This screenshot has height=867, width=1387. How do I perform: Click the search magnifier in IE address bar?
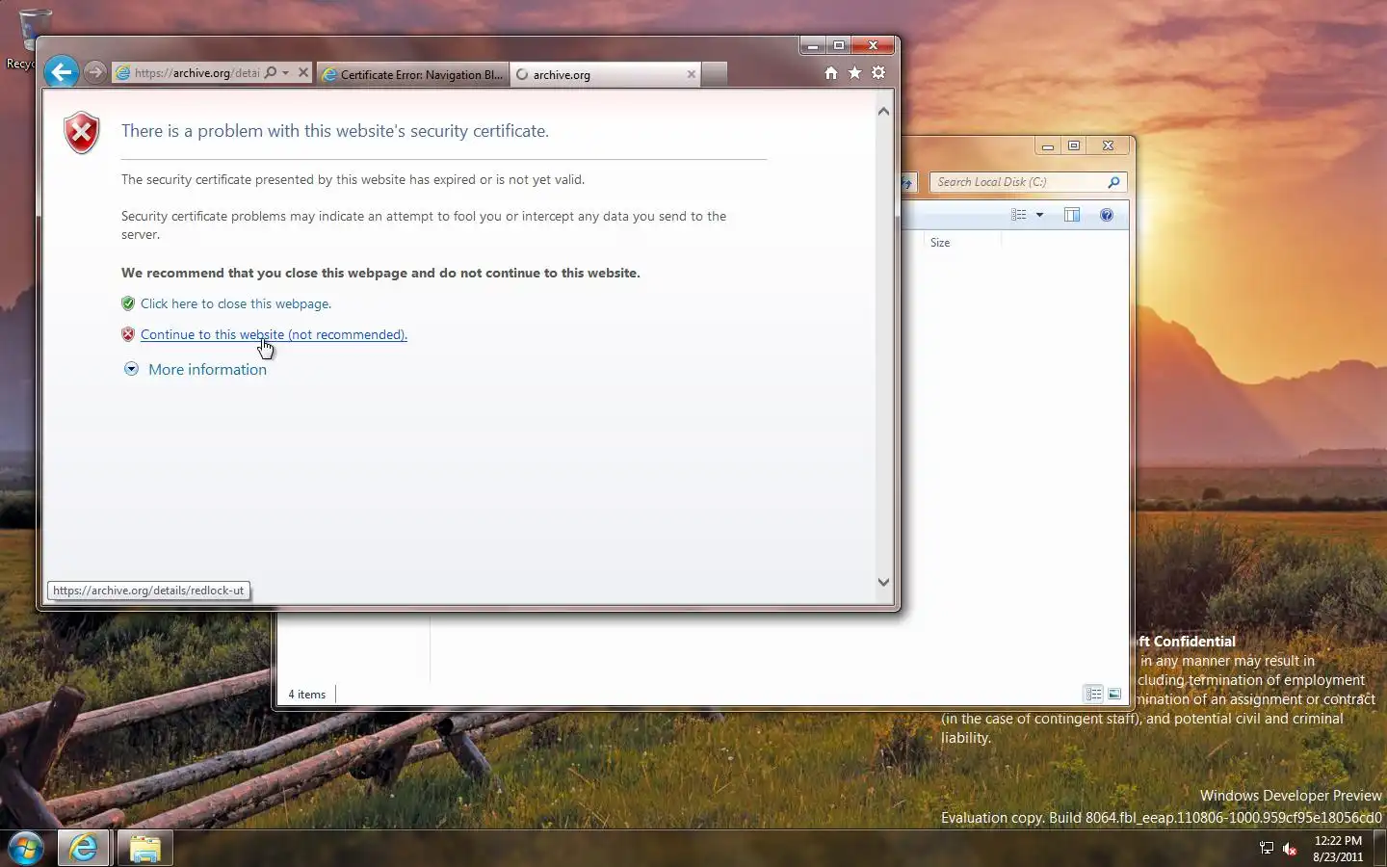click(271, 72)
